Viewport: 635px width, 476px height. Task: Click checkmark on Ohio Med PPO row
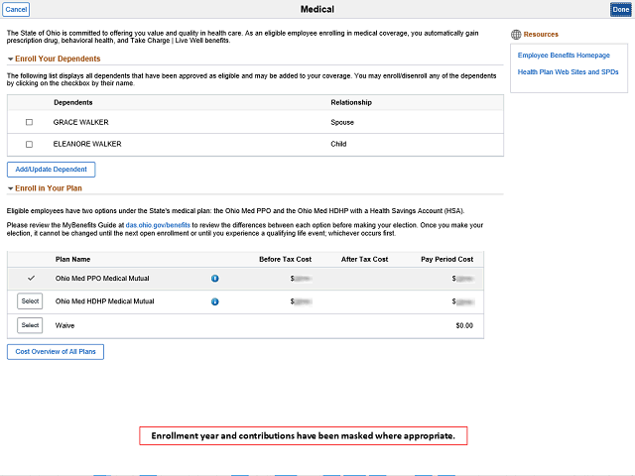(x=31, y=278)
